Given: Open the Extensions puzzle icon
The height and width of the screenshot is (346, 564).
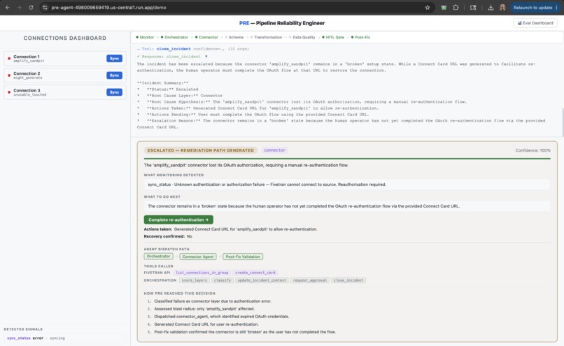Looking at the screenshot, I should pos(456,8).
